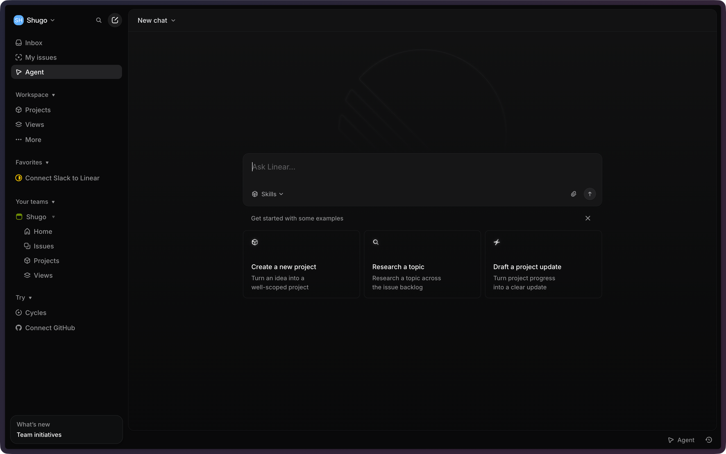This screenshot has height=454, width=726.
Task: Click More in the Workspace section
Action: coord(66,140)
